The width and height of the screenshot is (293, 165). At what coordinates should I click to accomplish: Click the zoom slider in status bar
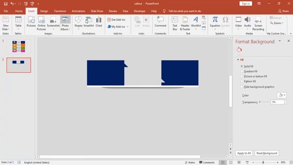pos(266,162)
